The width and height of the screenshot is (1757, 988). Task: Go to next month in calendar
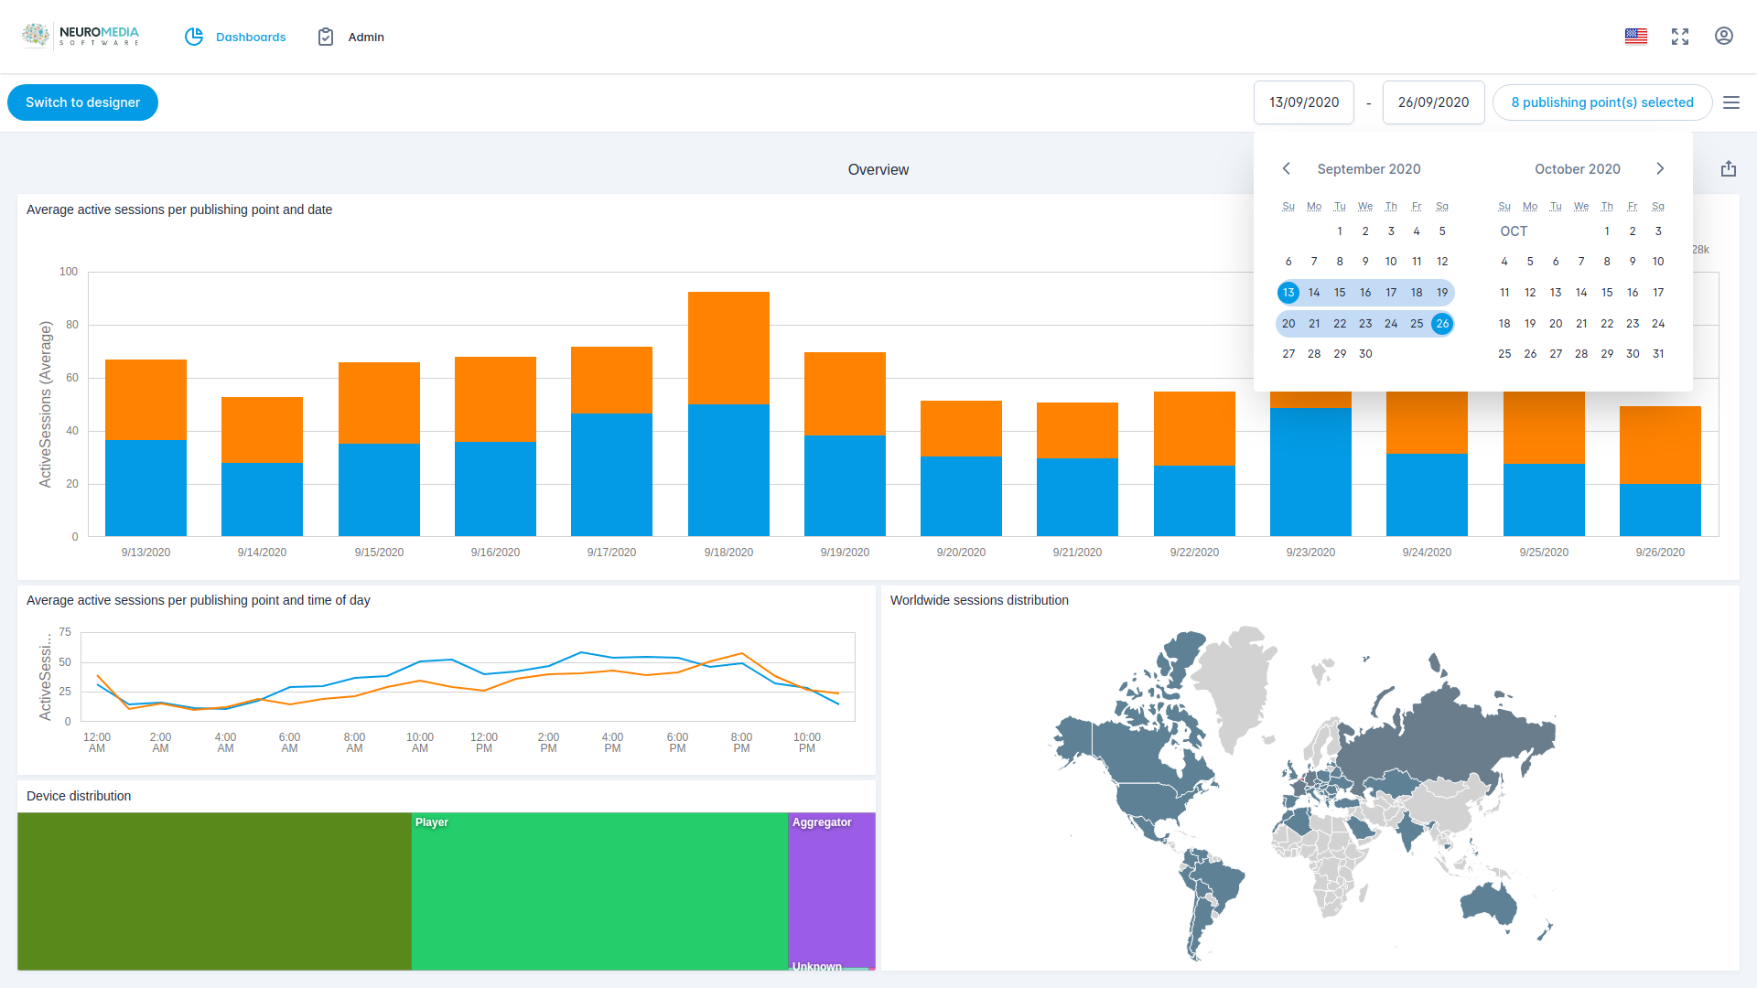click(x=1660, y=168)
